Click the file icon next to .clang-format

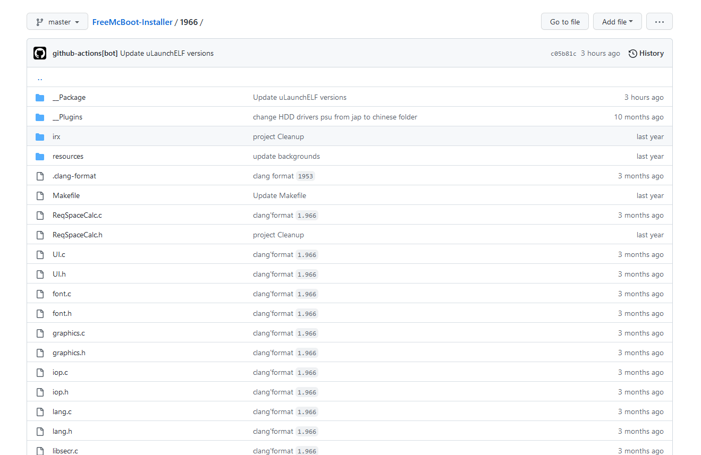coord(40,176)
